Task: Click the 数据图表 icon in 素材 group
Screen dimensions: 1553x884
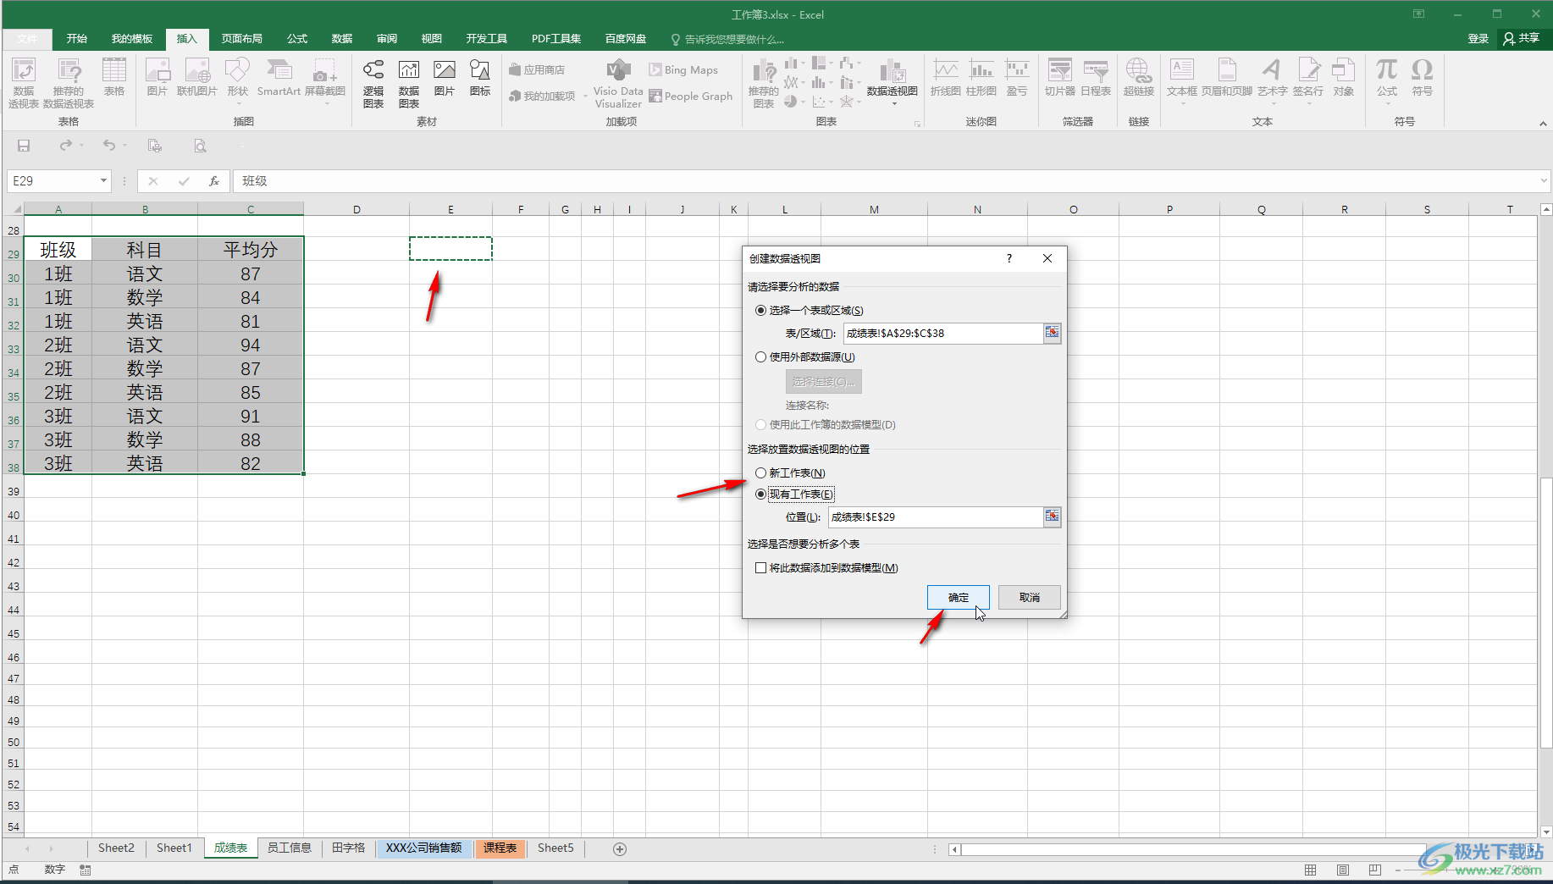Action: pyautogui.click(x=409, y=82)
